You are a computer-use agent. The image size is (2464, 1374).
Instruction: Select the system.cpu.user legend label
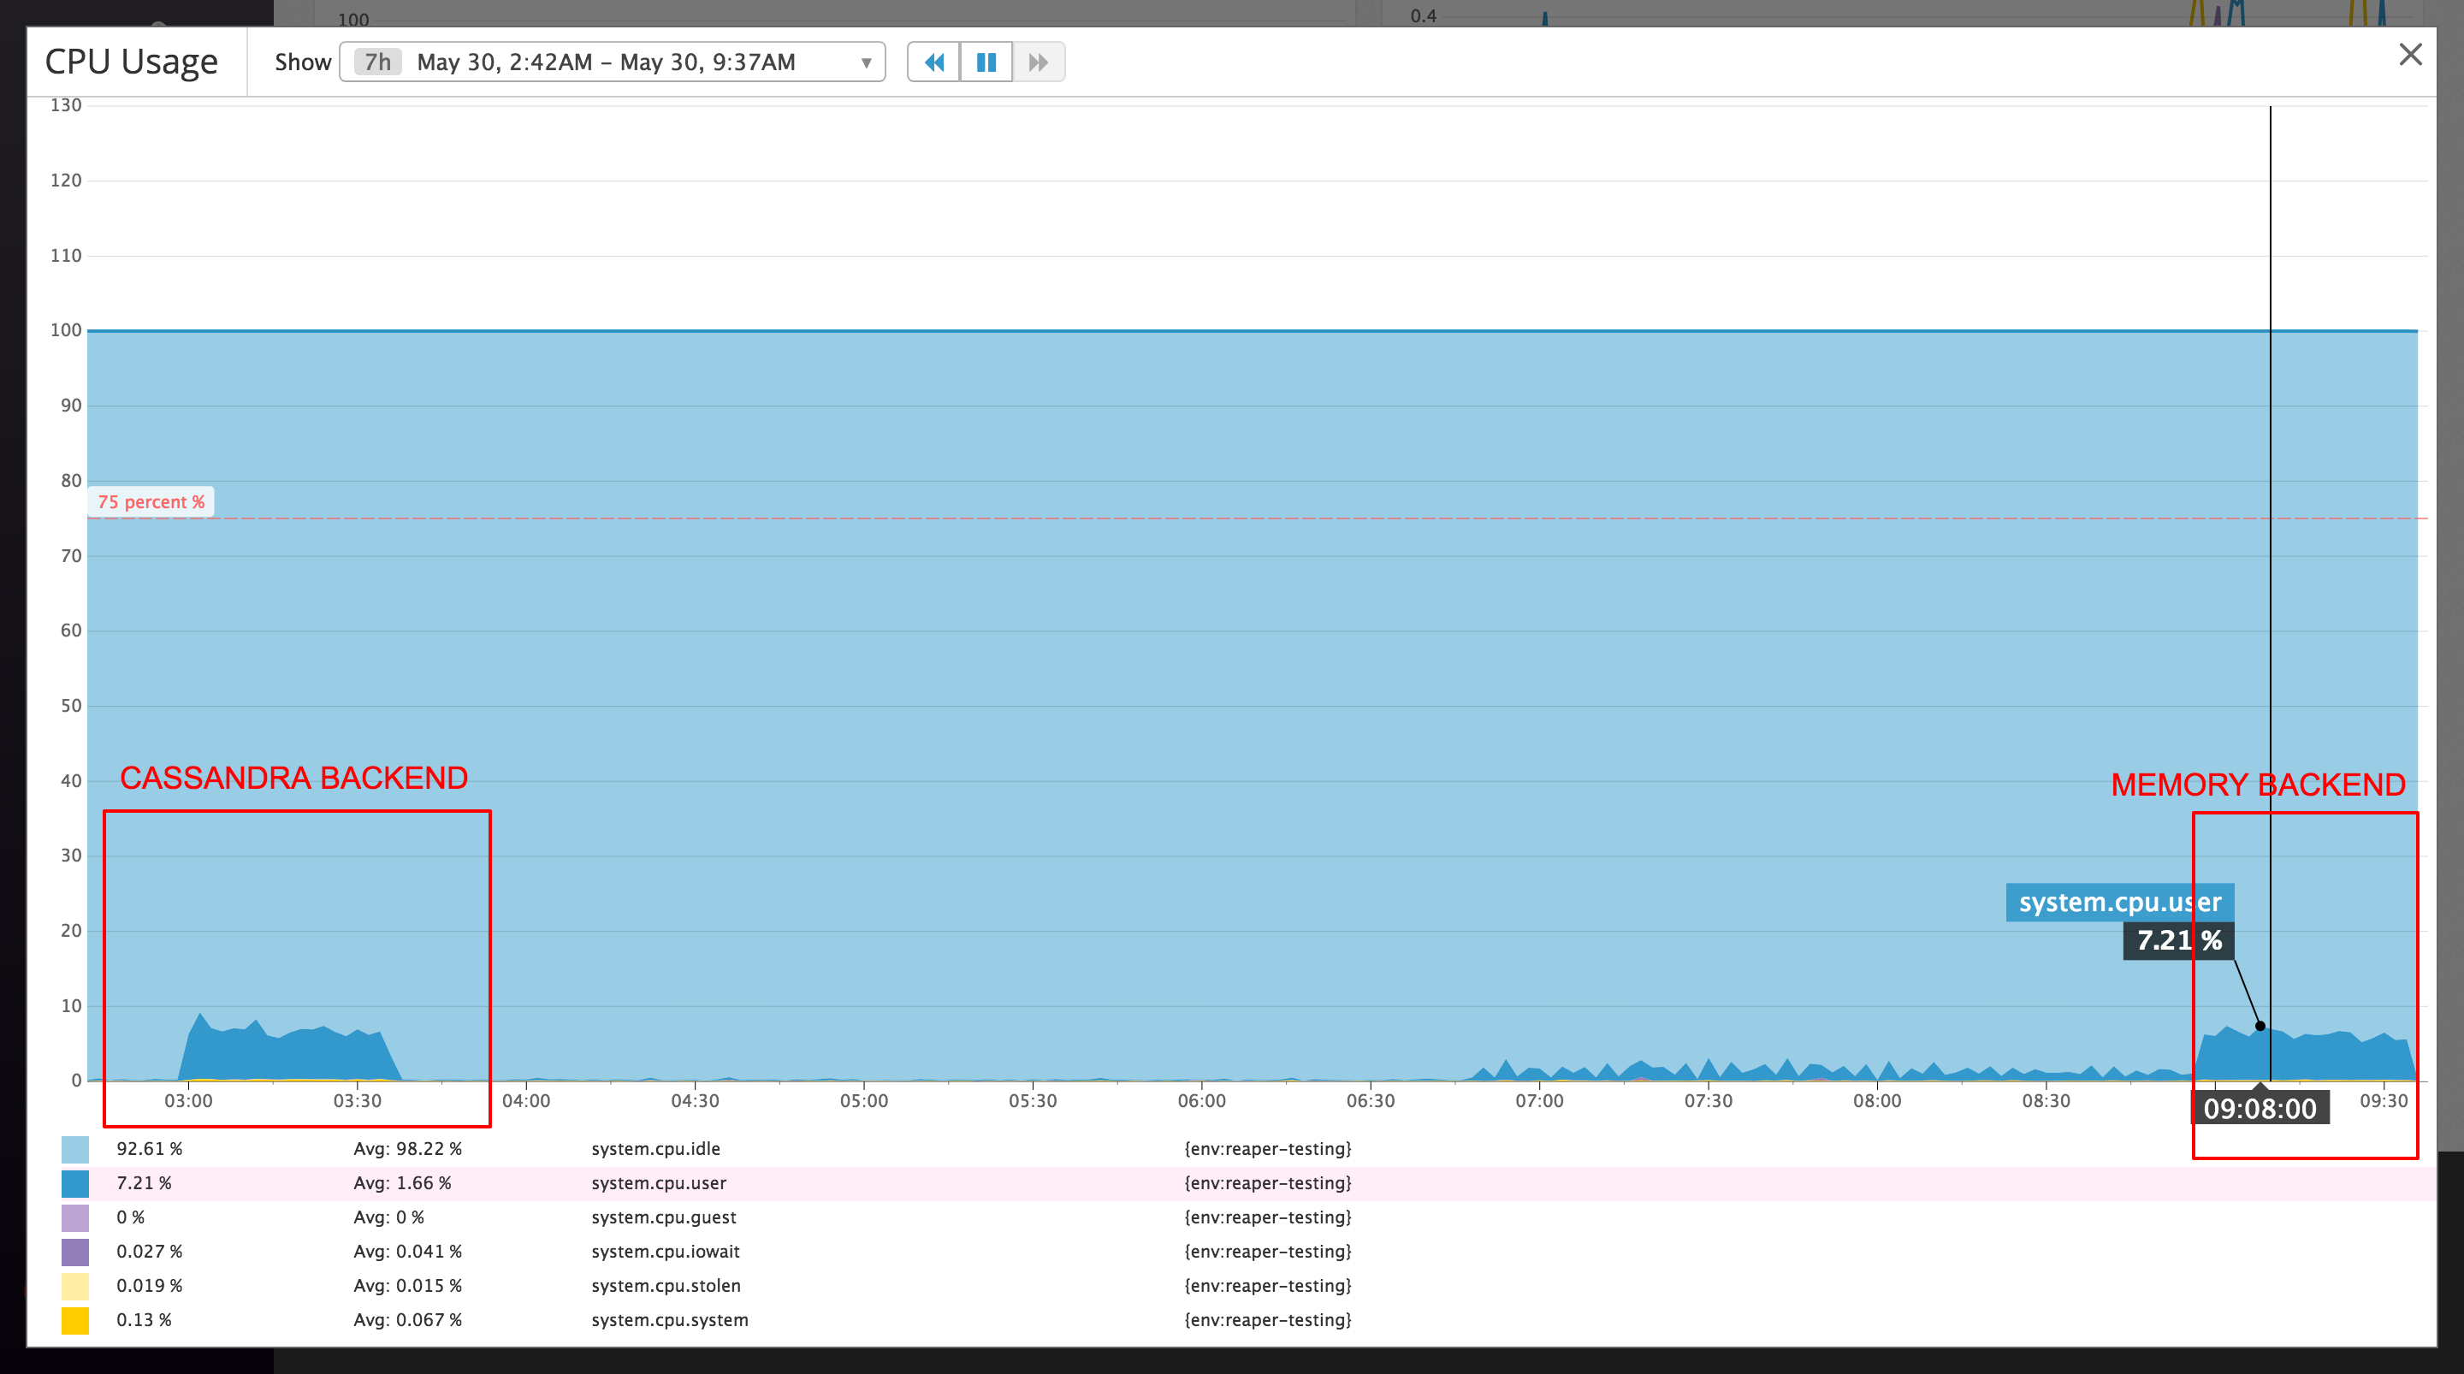[x=659, y=1183]
